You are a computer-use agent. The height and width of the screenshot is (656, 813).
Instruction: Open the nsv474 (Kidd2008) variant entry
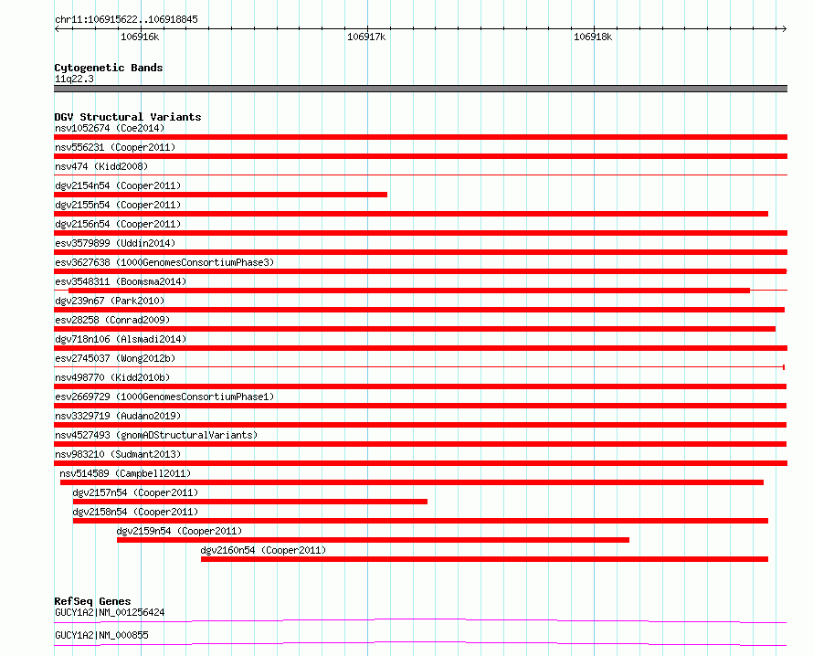tap(101, 166)
